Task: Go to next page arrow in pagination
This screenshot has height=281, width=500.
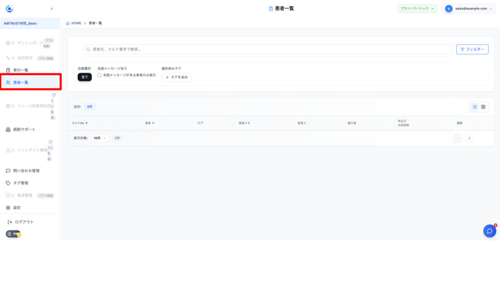Action: pos(469,138)
